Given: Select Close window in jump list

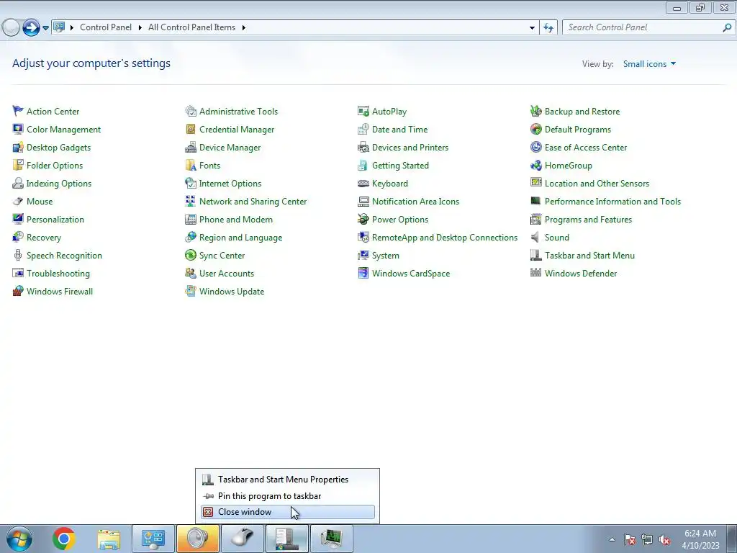Looking at the screenshot, I should 288,512.
